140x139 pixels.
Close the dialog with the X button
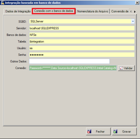tap(137, 3)
